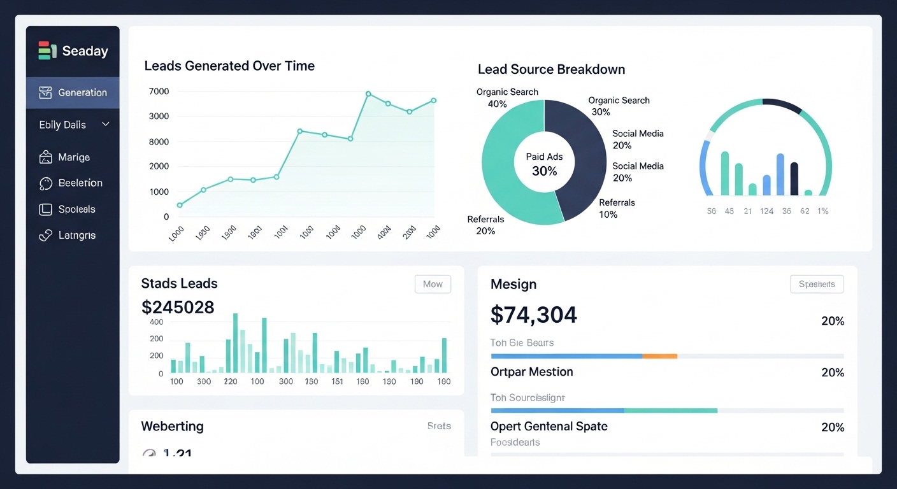The width and height of the screenshot is (897, 489).
Task: Click the Weberting heading
Action: click(x=172, y=427)
